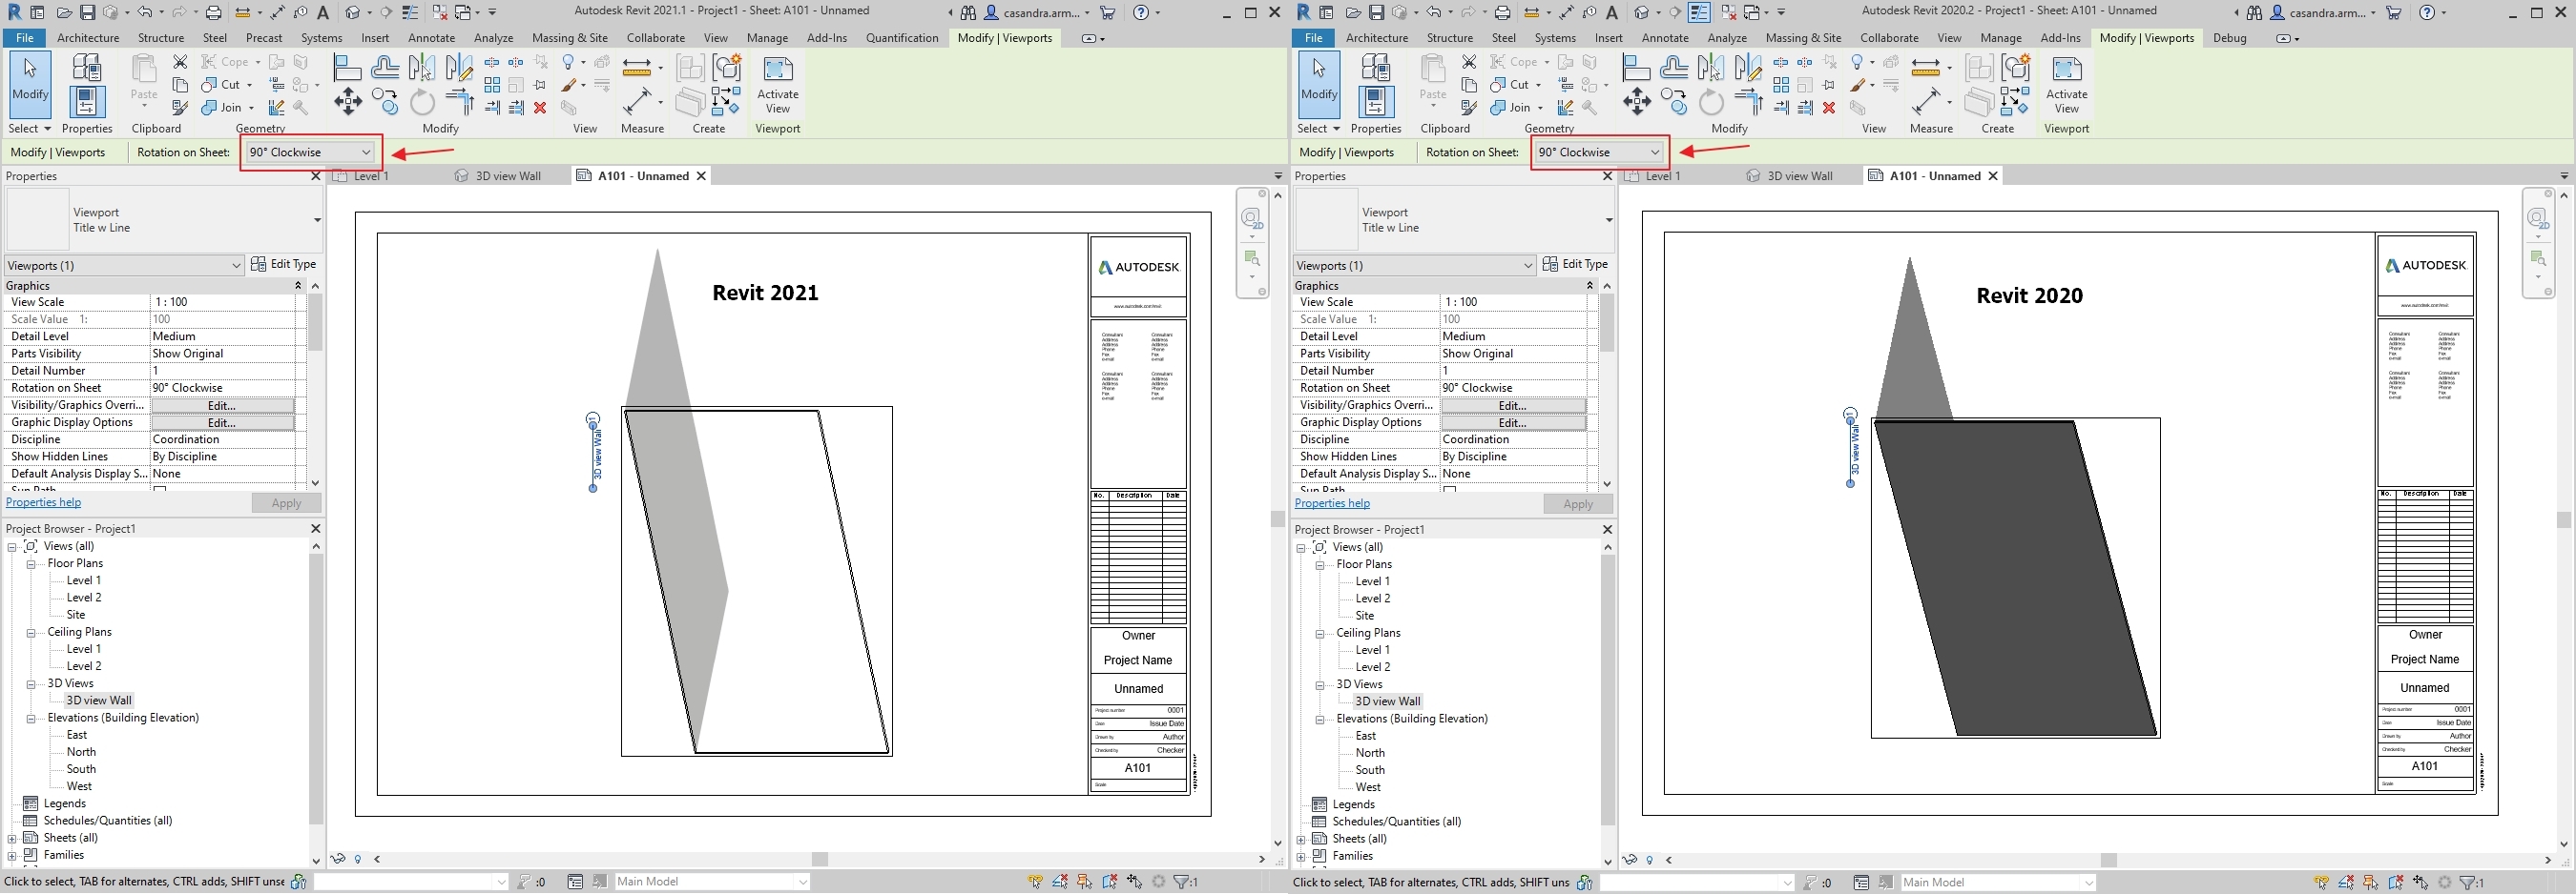
Task: Click the Align tool in Revit 2021 ribbon
Action: click(x=347, y=69)
